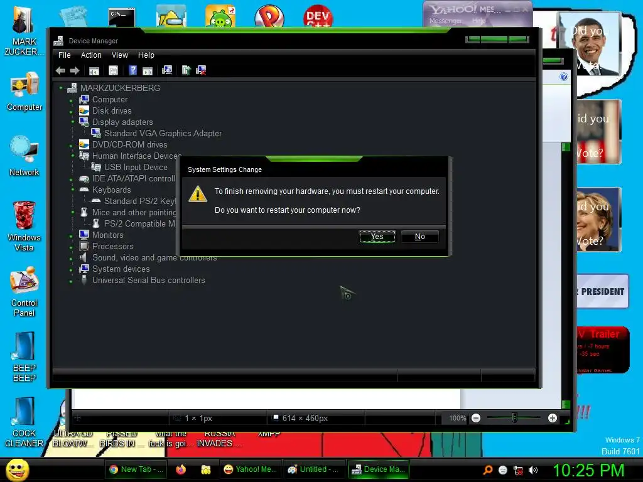The image size is (643, 482).
Task: Click the Uninstall device toolbar icon
Action: 201,70
